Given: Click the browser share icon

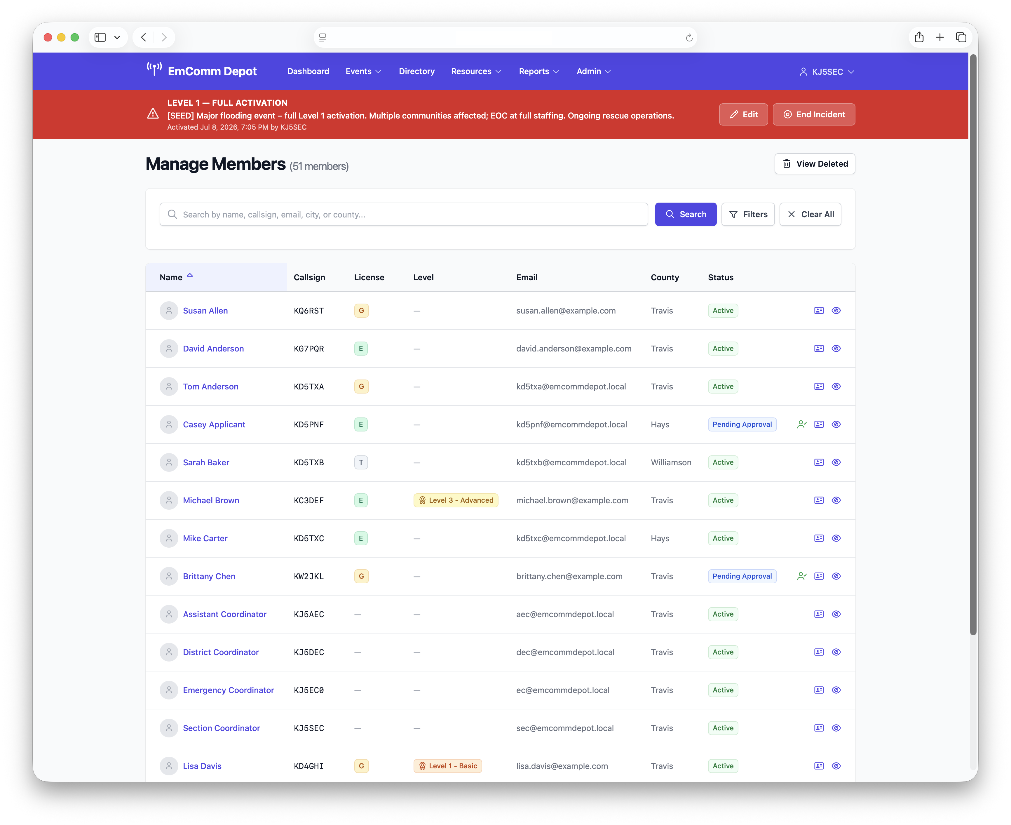Looking at the screenshot, I should coord(919,37).
